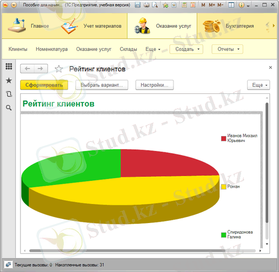The image size is (279, 272).
Task: Open Favorites star in left sidebar
Action: coord(9,81)
